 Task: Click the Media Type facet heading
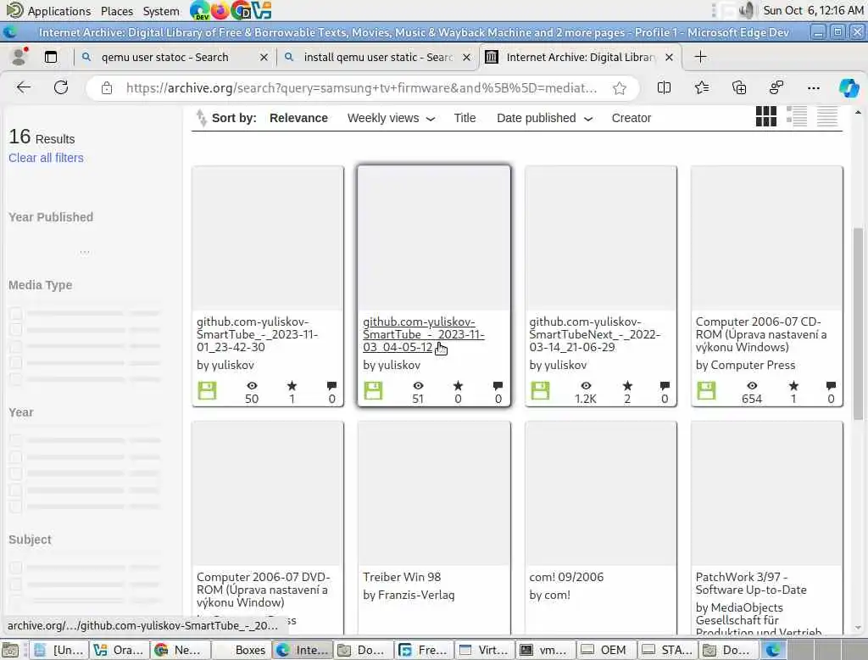coord(41,285)
